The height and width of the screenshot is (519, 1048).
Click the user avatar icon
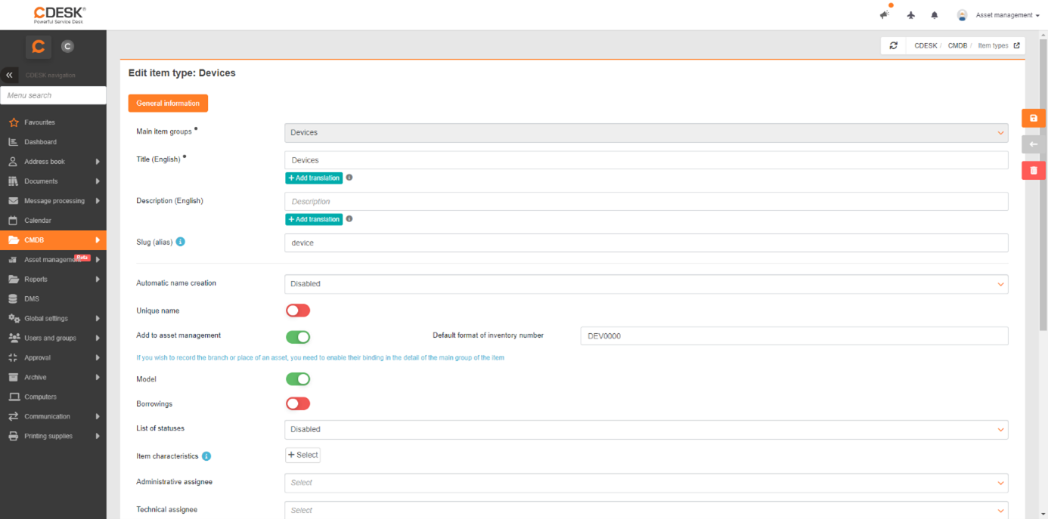(962, 15)
